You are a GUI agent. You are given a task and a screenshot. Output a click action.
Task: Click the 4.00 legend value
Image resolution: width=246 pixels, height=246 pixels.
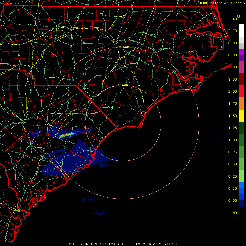click(233, 67)
